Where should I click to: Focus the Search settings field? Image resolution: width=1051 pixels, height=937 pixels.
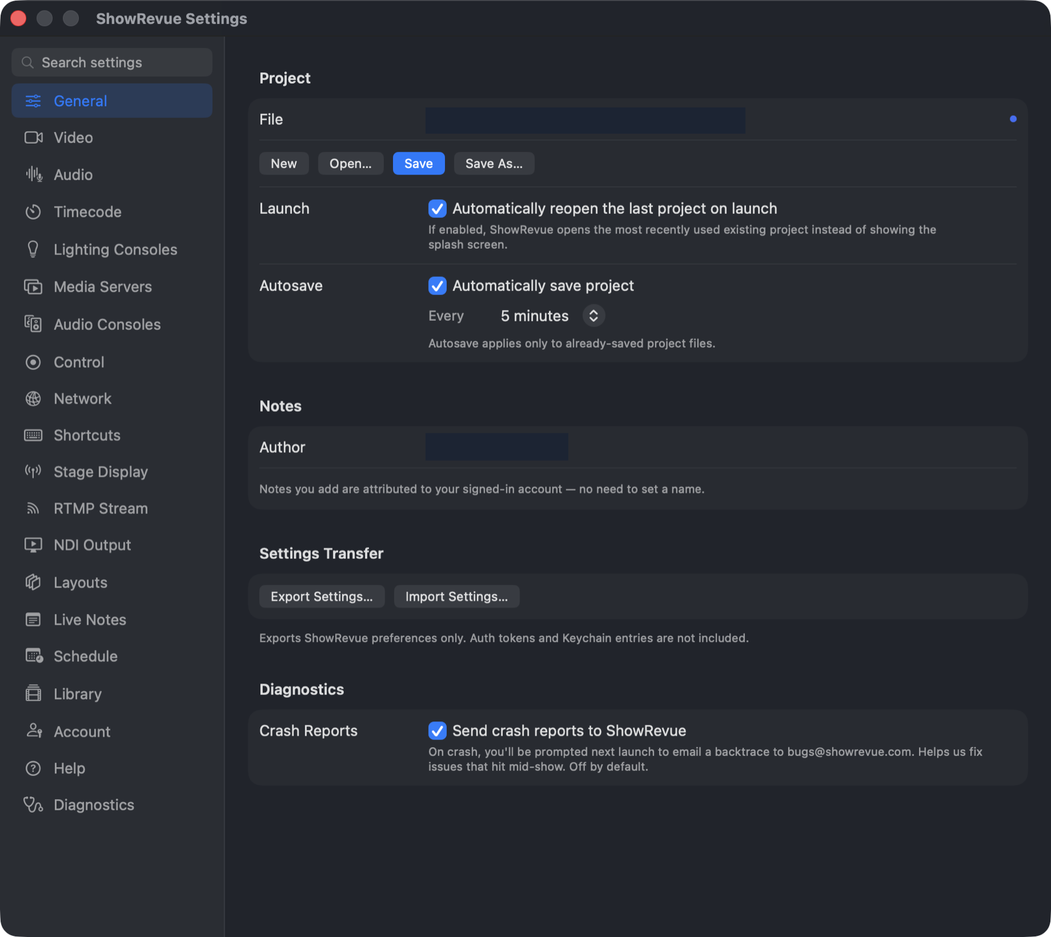point(112,63)
